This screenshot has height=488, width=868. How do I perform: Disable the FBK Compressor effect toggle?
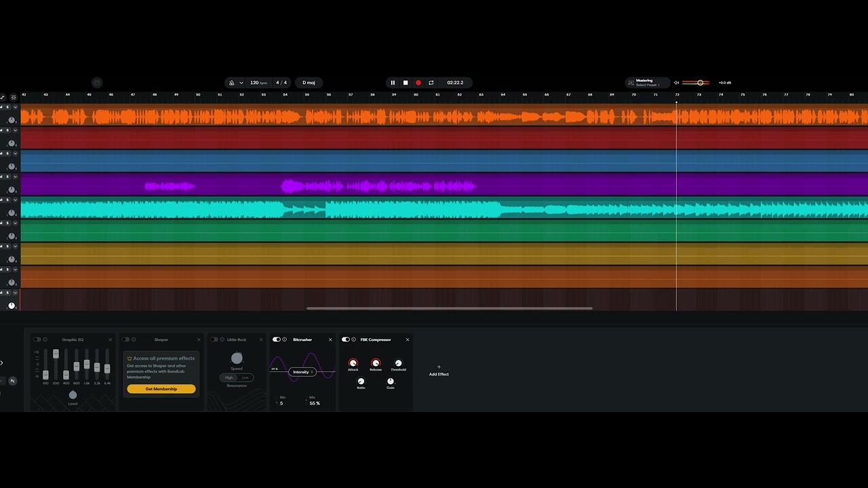click(x=345, y=340)
